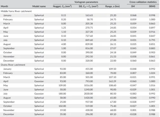Click nugget value 1.25
This screenshot has width=160, height=117.
click(63, 28)
